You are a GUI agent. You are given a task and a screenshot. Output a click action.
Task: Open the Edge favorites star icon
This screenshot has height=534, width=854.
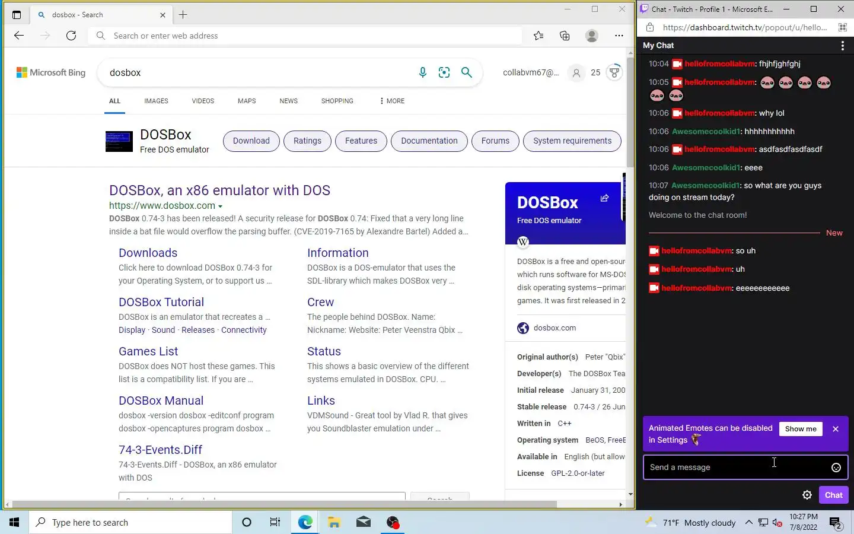click(538, 36)
